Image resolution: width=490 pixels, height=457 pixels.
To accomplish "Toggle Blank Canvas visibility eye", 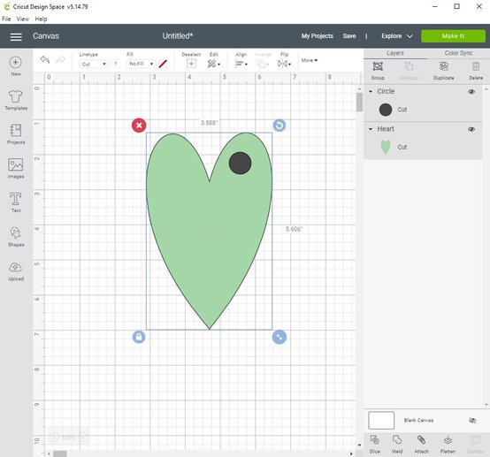I will point(472,421).
